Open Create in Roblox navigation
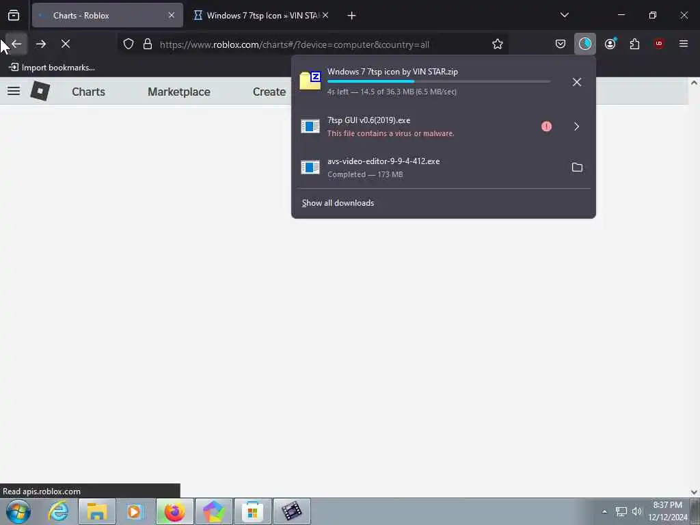 pos(269,92)
